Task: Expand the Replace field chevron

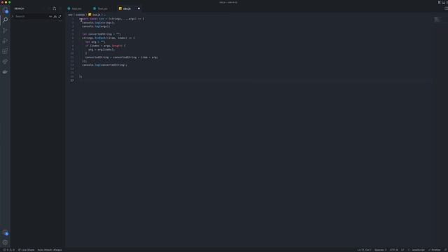Action: click(13, 17)
